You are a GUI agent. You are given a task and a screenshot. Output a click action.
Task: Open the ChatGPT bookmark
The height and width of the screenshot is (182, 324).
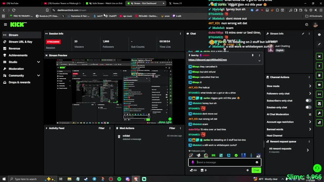(111, 16)
